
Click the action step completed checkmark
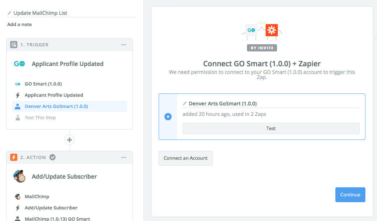(53, 157)
